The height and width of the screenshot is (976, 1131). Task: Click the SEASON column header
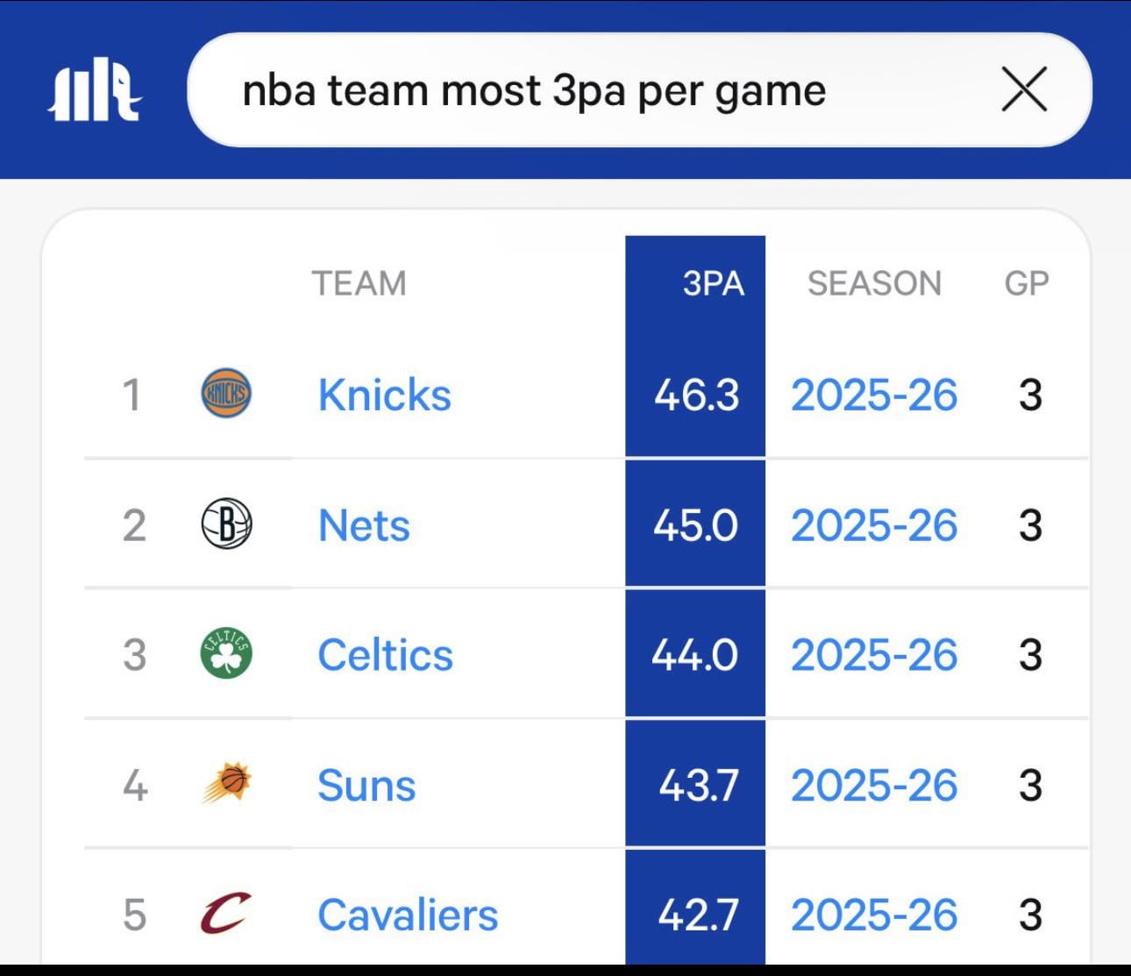[874, 283]
